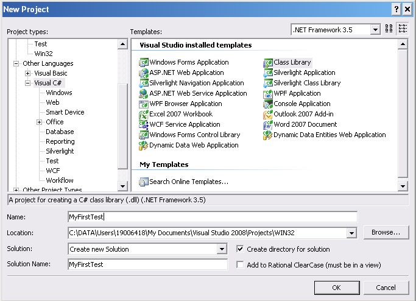Select Web project type
The height and width of the screenshot is (301, 416).
point(52,102)
